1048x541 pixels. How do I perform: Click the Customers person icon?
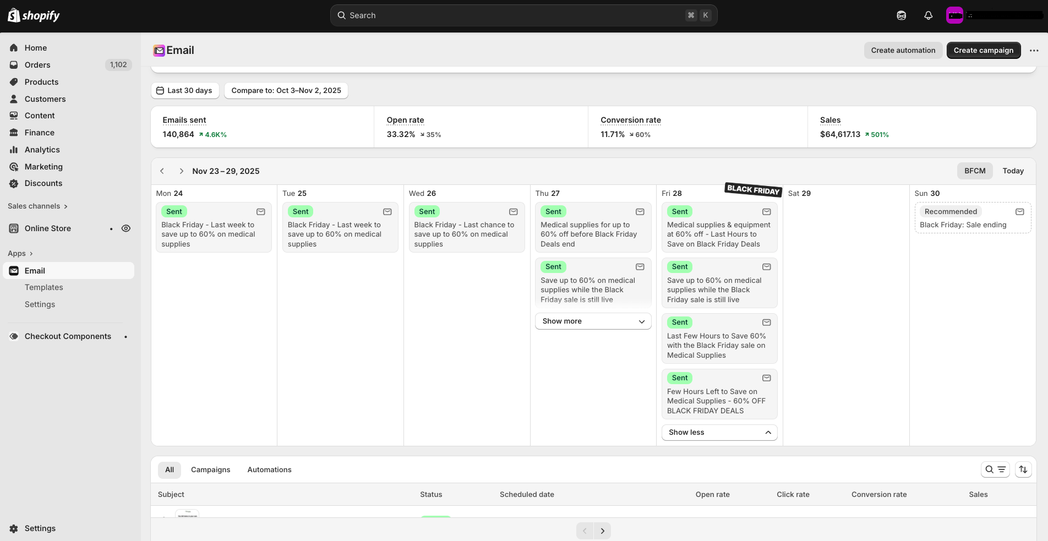[x=14, y=99]
